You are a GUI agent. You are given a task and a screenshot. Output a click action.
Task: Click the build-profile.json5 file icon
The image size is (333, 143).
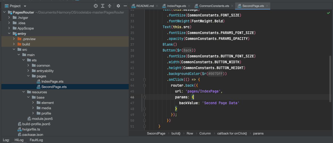point(19,124)
